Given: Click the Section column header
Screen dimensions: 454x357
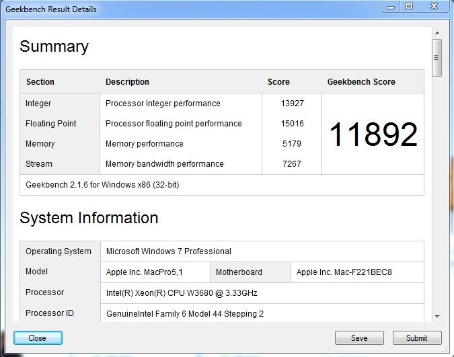Looking at the screenshot, I should coord(40,82).
